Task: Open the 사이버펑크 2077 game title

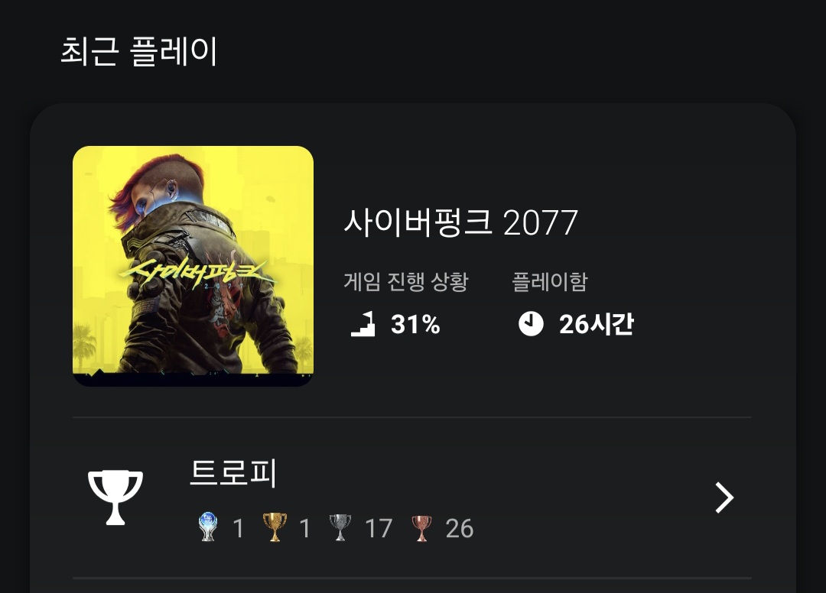Action: 461,222
